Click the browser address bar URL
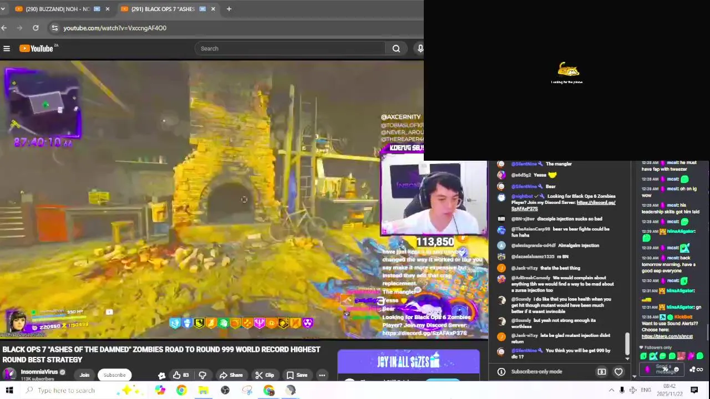The image size is (710, 399). (115, 28)
